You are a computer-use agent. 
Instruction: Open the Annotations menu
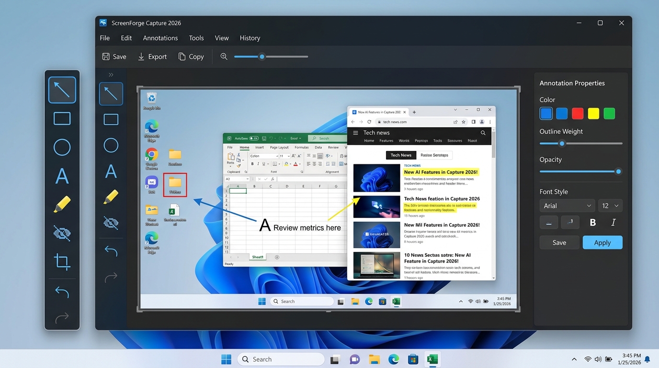[x=160, y=38]
